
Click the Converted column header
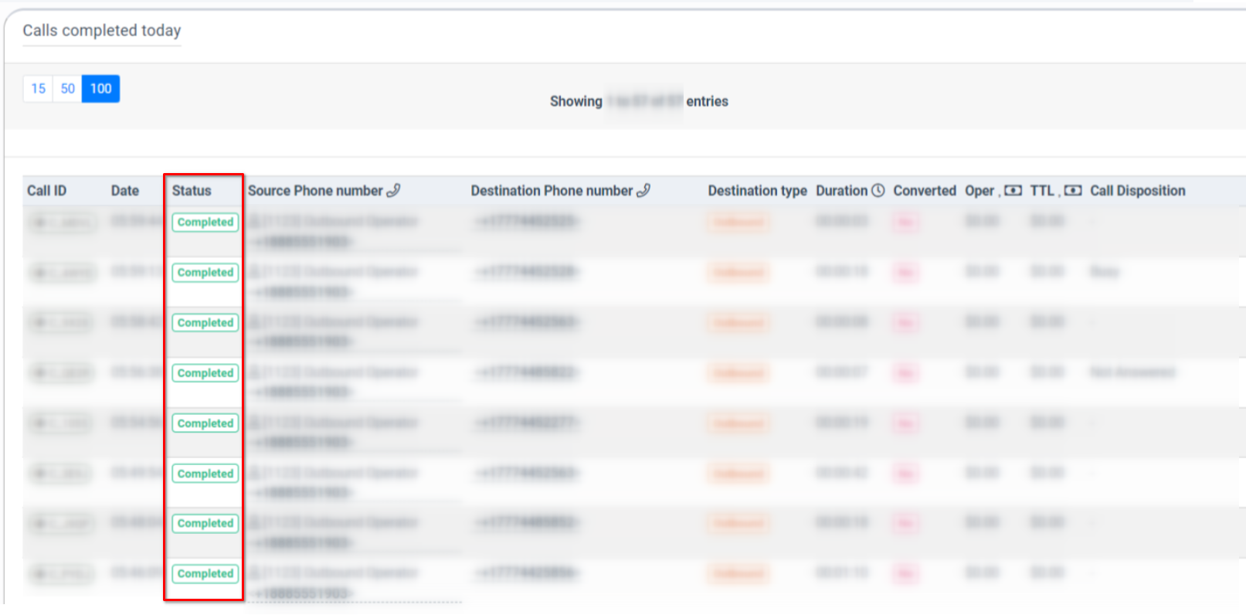point(924,191)
